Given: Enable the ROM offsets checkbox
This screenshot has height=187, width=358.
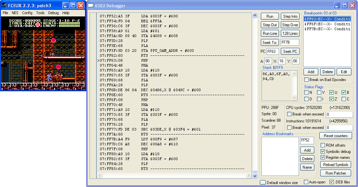Looking at the screenshot, I should point(323,145).
